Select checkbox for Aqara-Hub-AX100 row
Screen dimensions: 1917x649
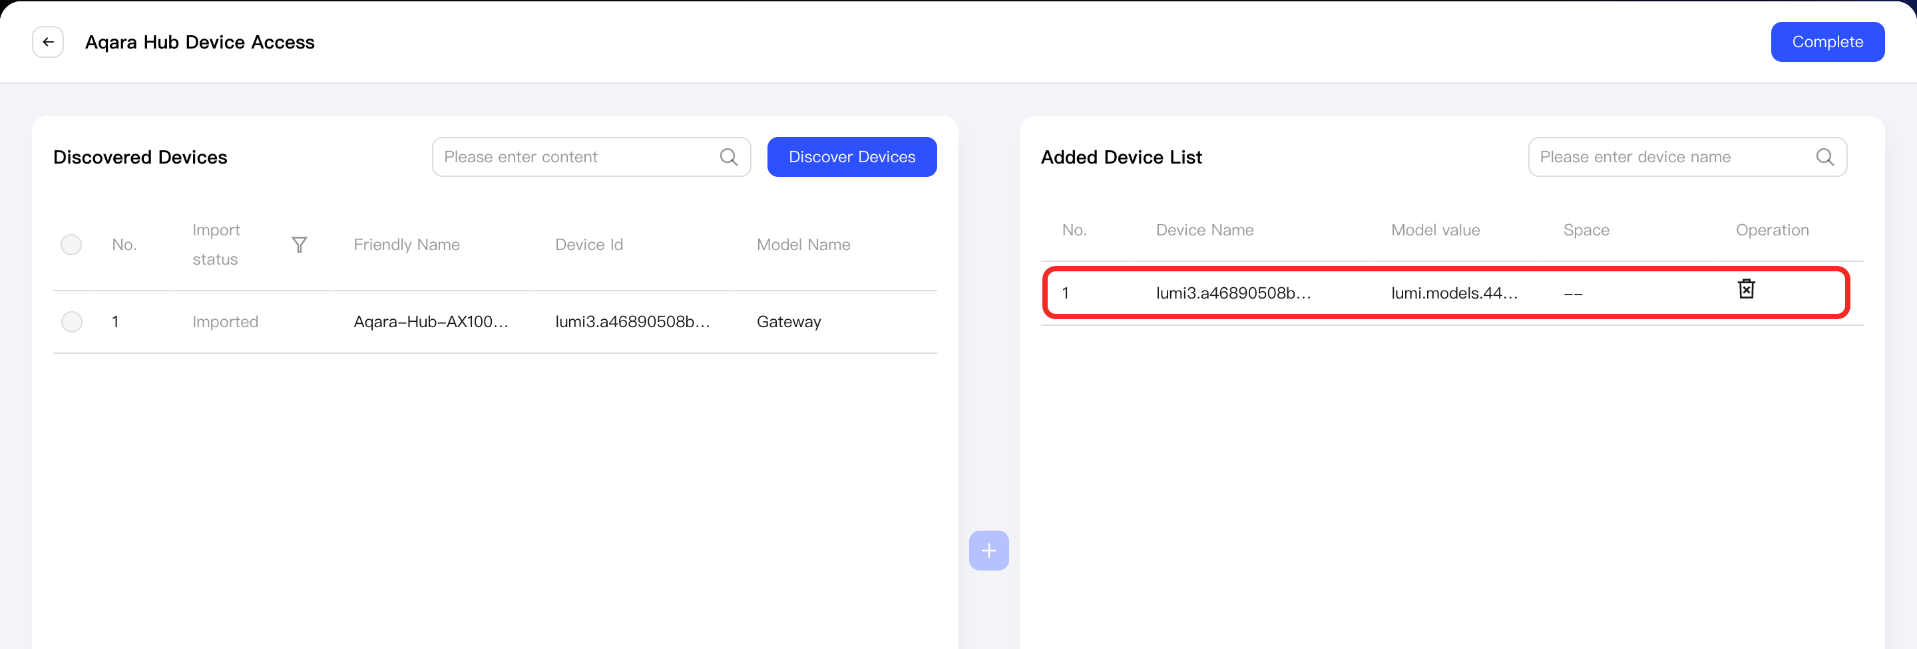[x=71, y=322]
